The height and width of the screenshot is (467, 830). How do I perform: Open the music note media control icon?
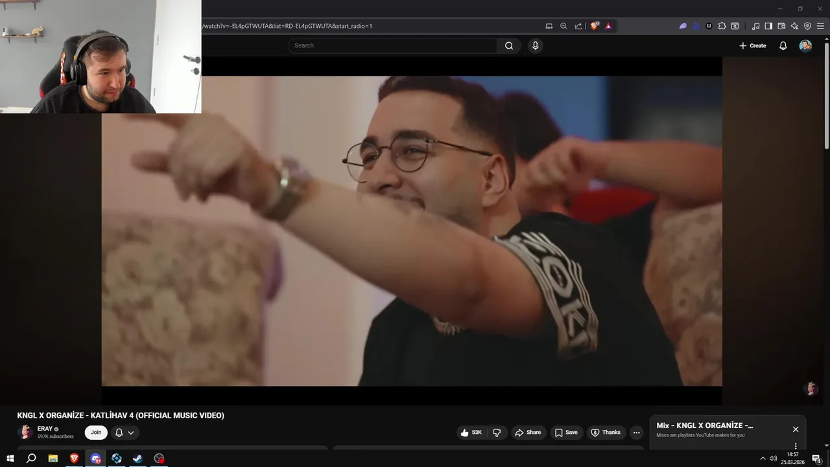(x=755, y=26)
